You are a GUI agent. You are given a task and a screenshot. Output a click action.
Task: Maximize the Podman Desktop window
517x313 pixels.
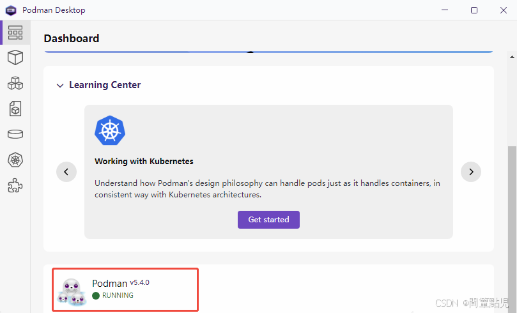(x=474, y=10)
